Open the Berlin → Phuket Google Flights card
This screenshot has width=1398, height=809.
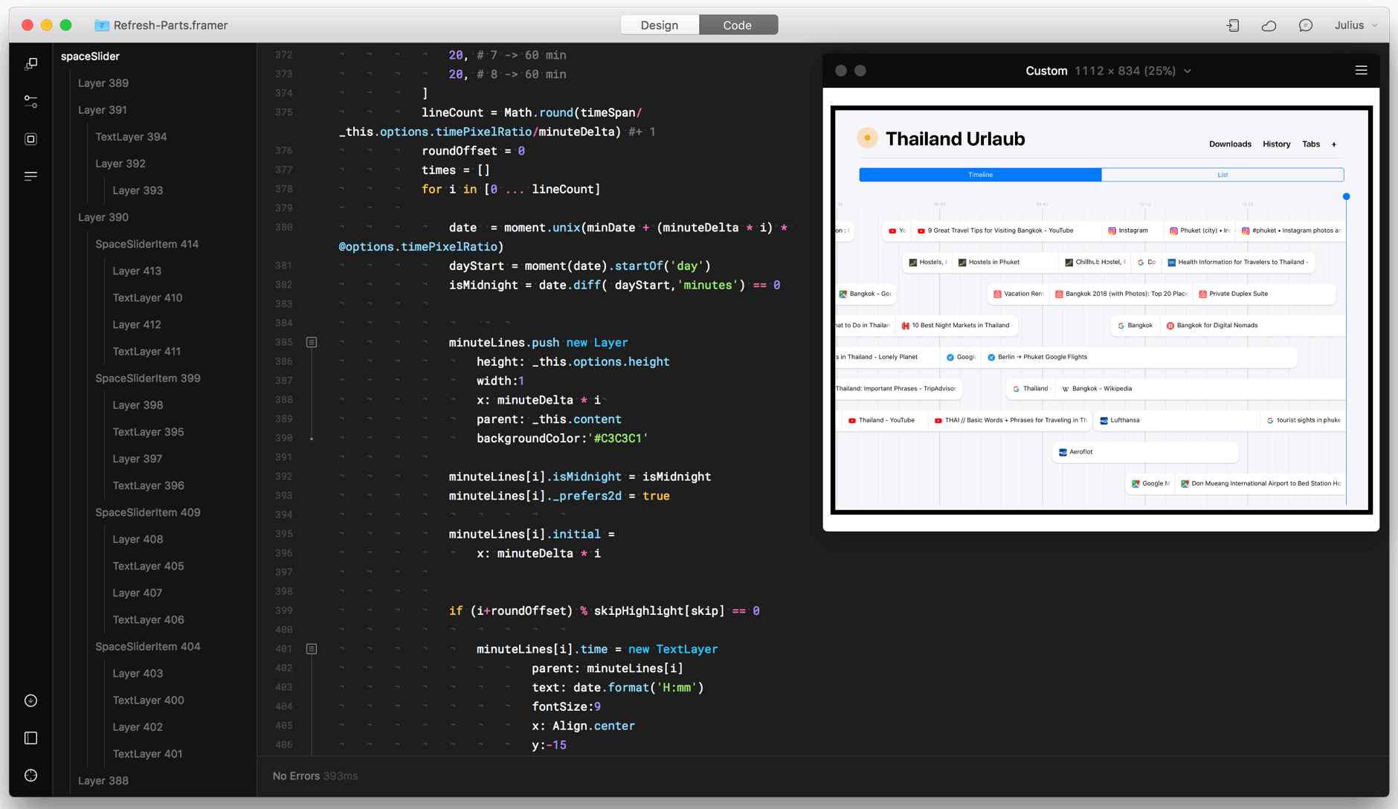tap(1139, 357)
